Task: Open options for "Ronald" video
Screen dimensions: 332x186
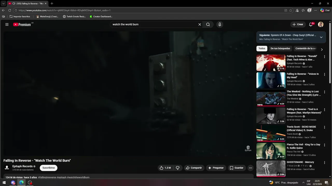Action: pos(324,57)
